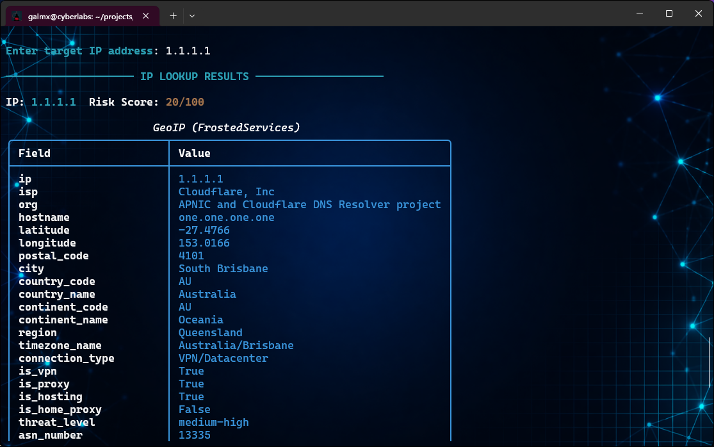Maximize the terminal window
The image size is (714, 447).
click(x=668, y=13)
